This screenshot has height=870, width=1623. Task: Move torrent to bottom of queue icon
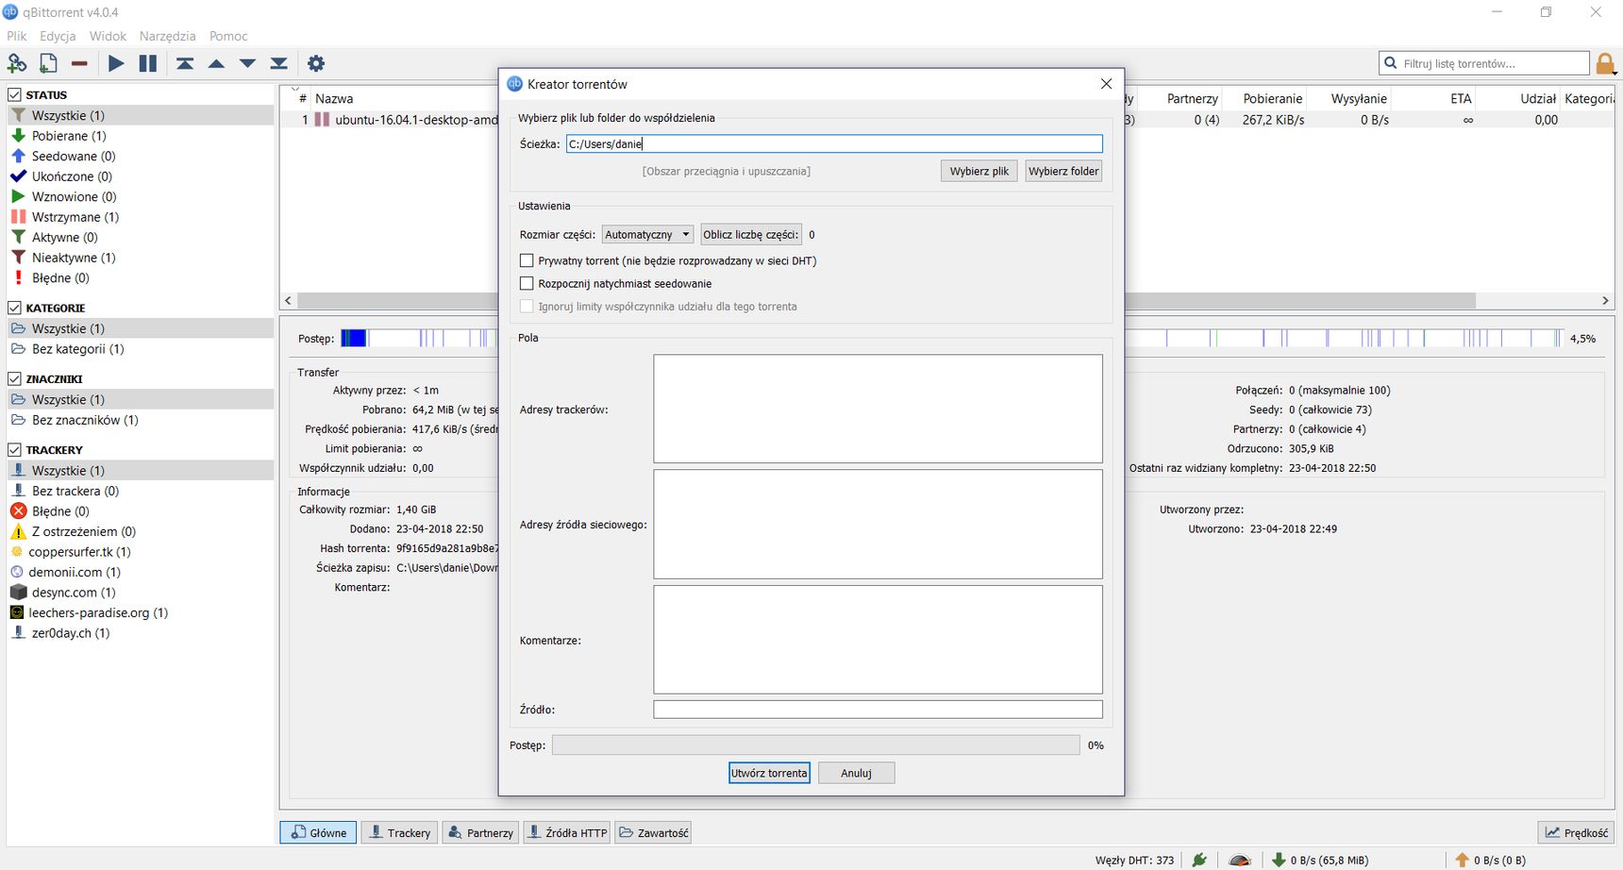click(278, 63)
